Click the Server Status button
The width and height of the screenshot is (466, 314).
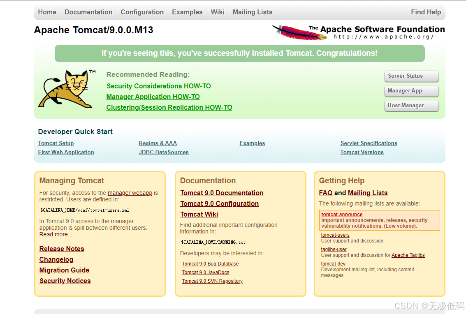point(411,76)
